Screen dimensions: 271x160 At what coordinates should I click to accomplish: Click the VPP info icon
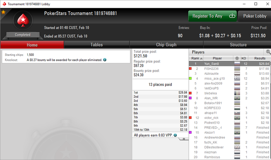point(175,135)
